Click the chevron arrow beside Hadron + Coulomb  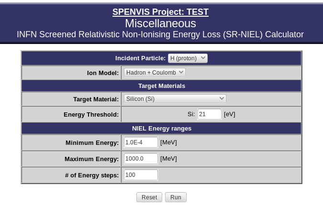(181, 72)
